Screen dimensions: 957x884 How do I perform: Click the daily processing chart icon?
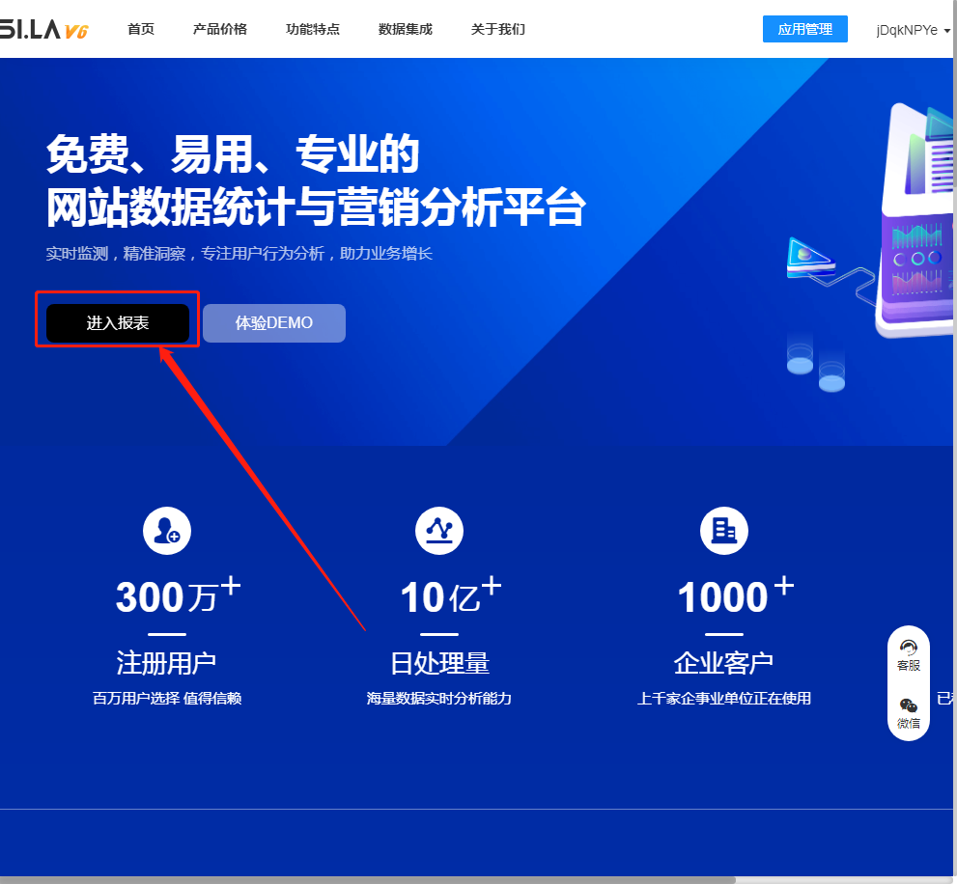point(439,530)
